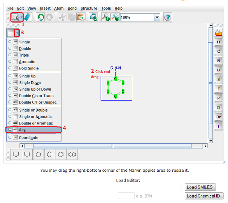
Task: Choose the Nitrogen atom button
Action: tap(218, 61)
